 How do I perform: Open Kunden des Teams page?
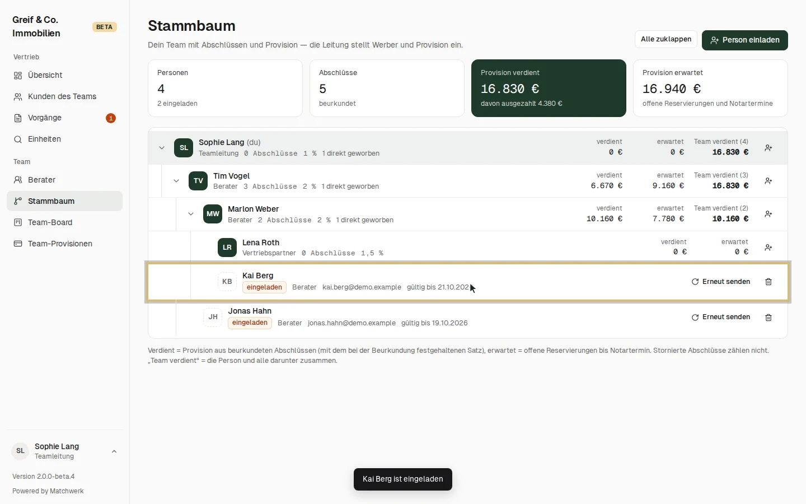pos(64,96)
